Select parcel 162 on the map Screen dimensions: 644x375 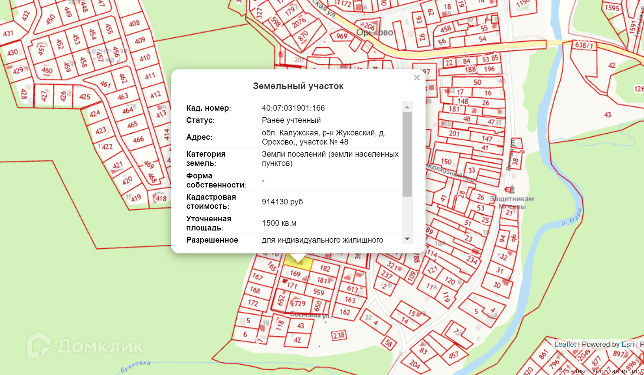pyautogui.click(x=345, y=312)
